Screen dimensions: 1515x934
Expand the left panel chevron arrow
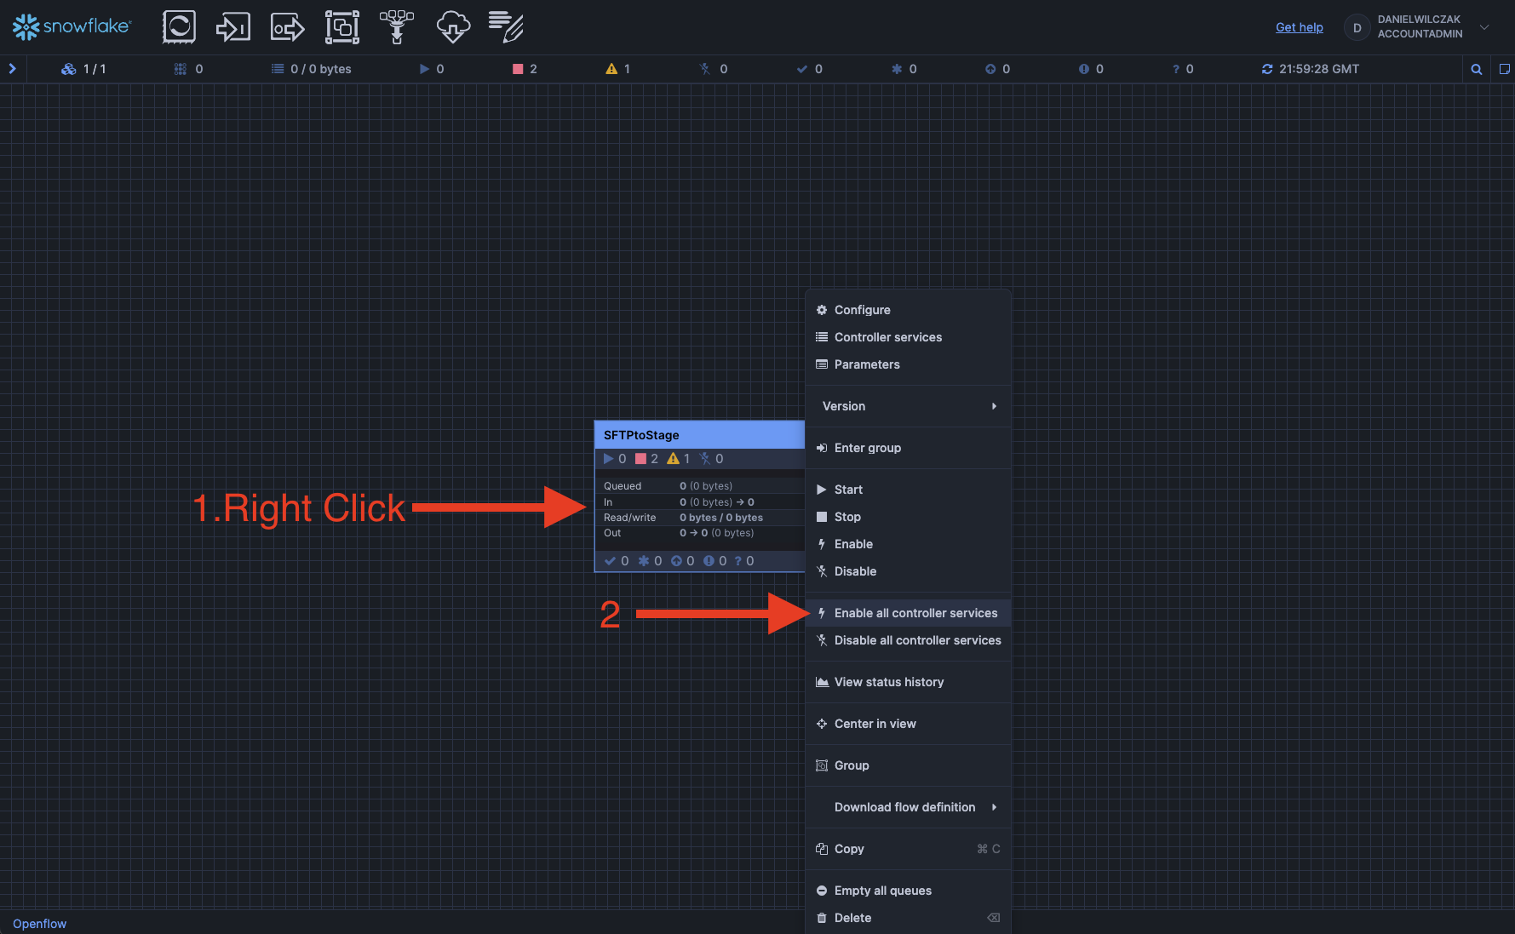pyautogui.click(x=13, y=69)
